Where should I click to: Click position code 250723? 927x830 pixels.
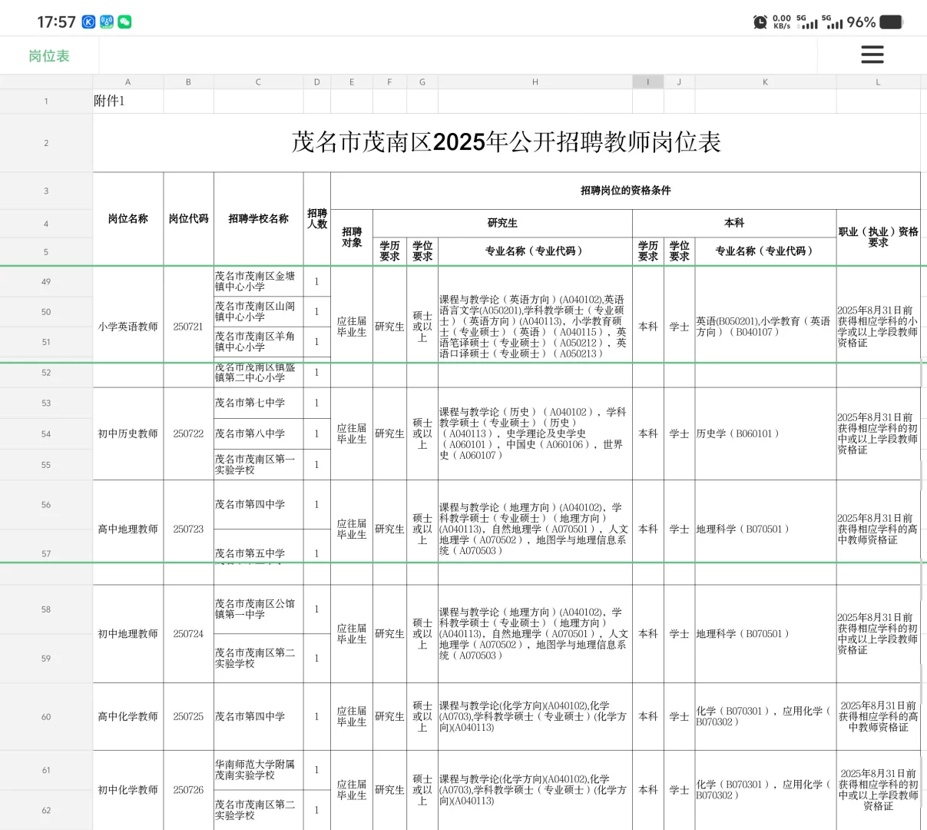coord(188,529)
